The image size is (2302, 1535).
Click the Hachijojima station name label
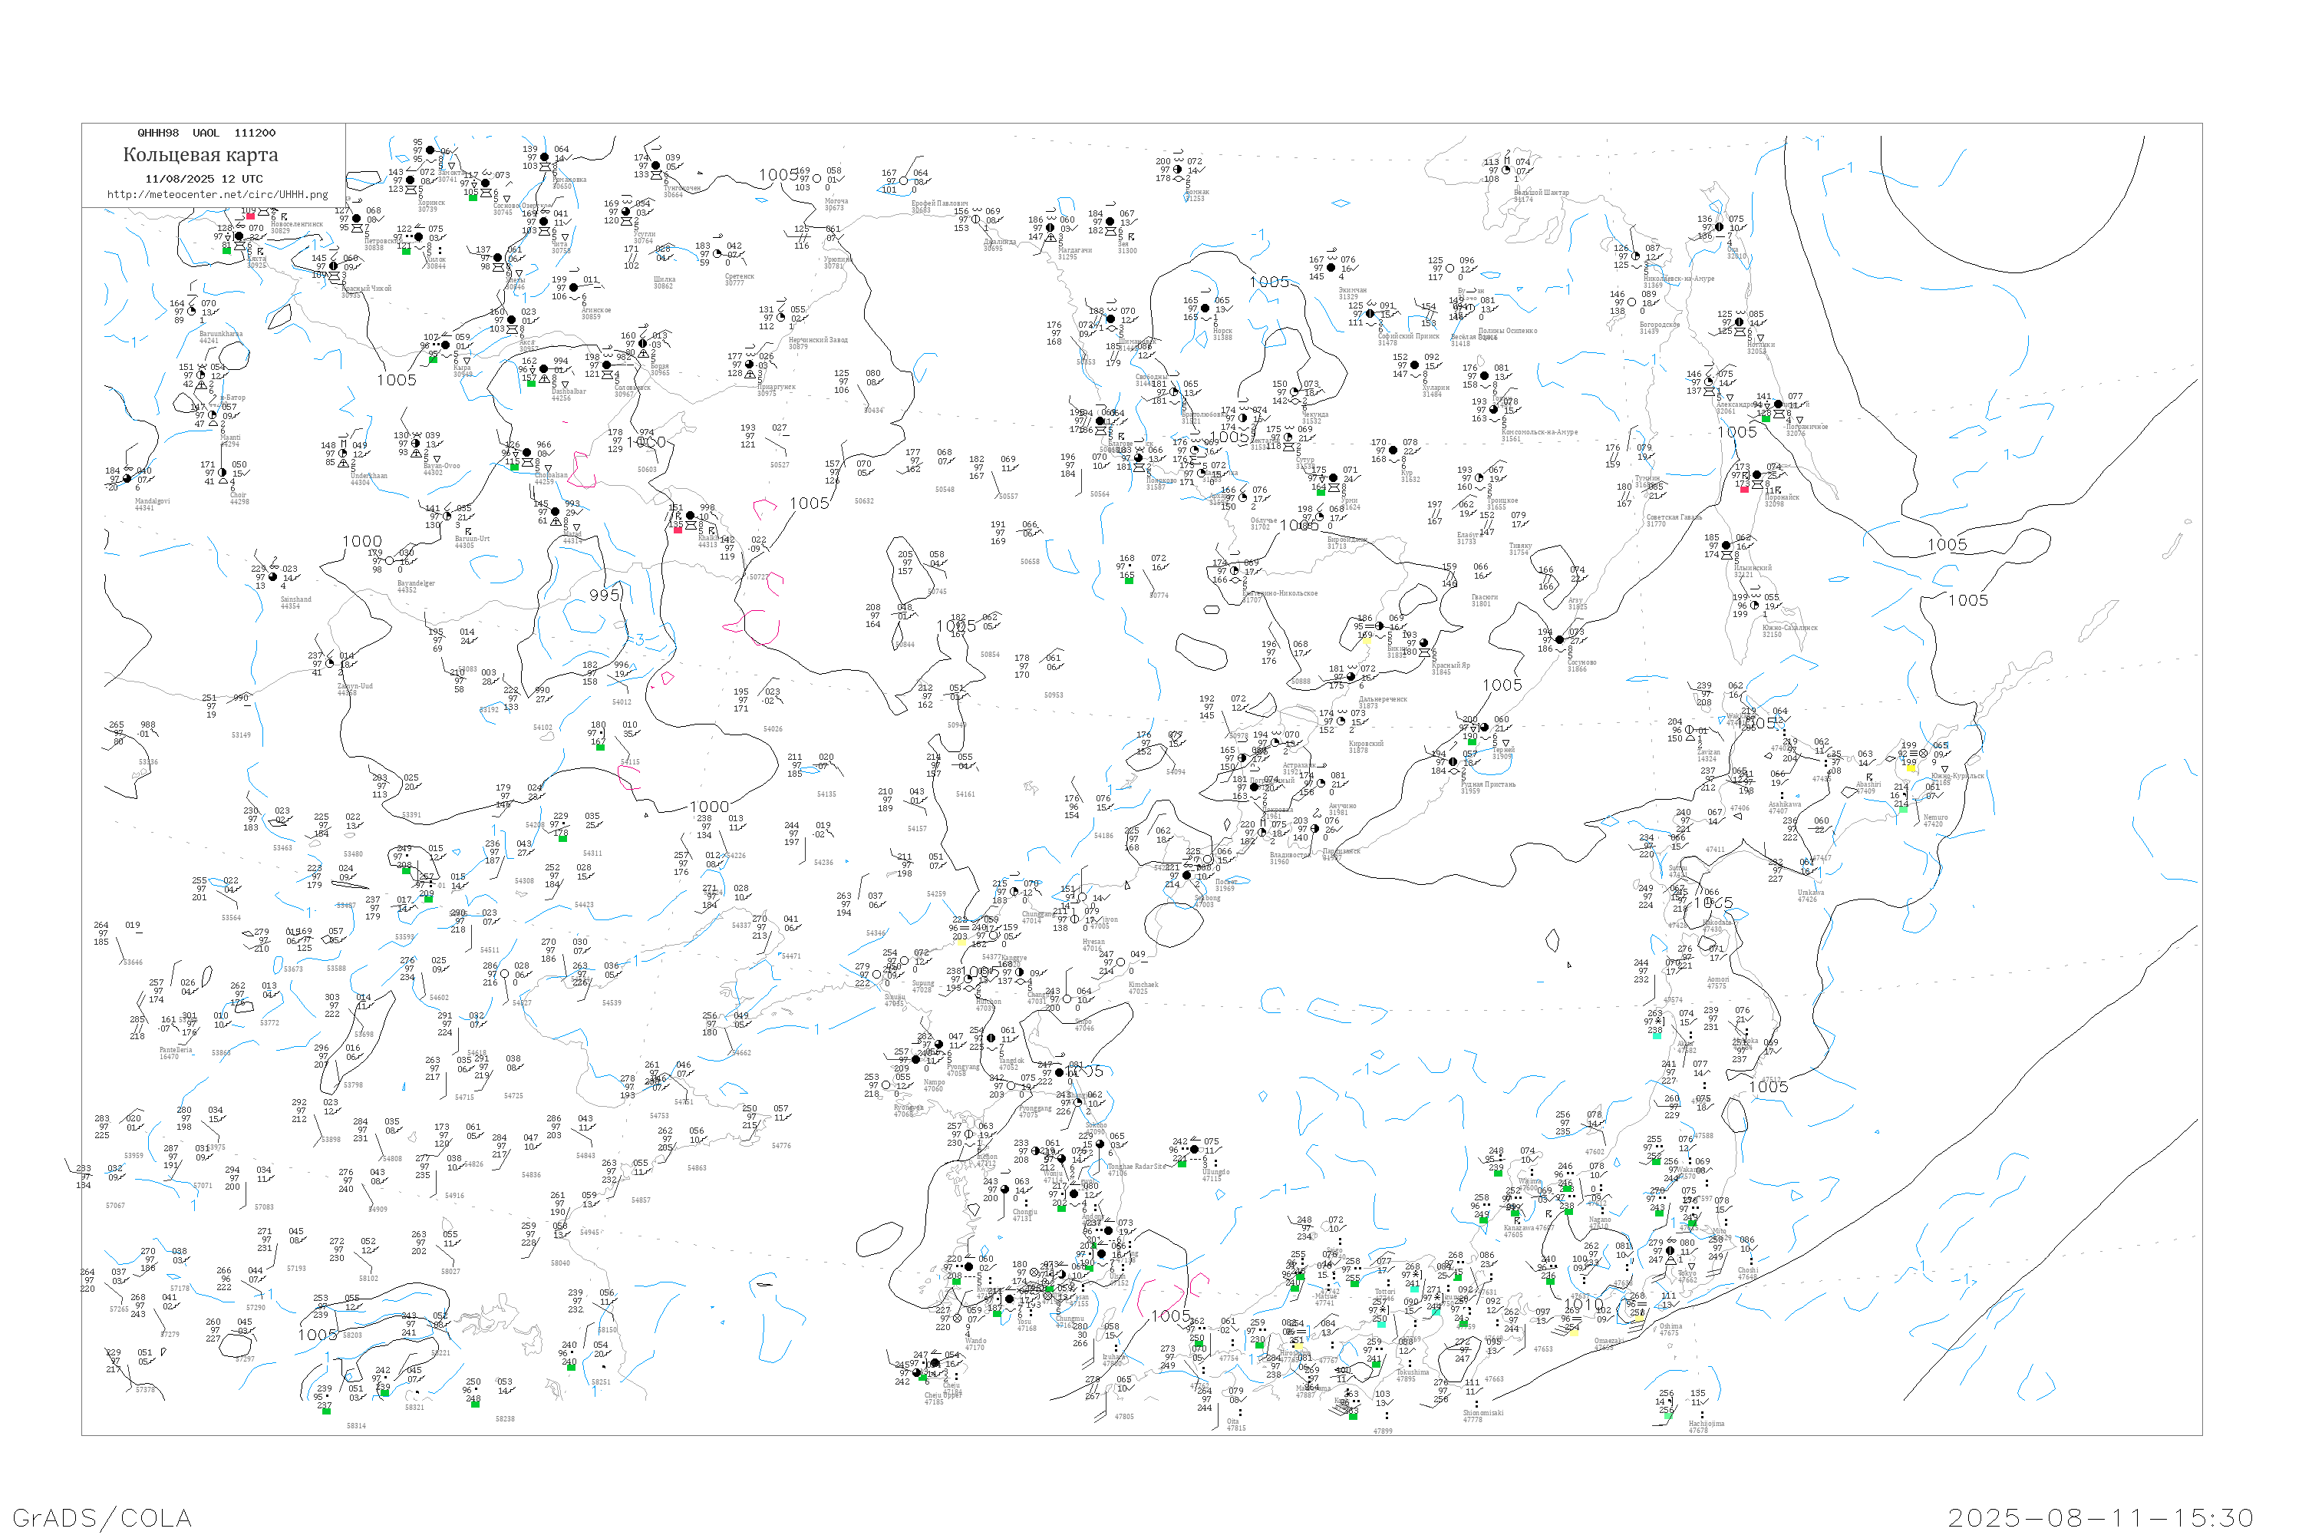tap(1706, 1424)
